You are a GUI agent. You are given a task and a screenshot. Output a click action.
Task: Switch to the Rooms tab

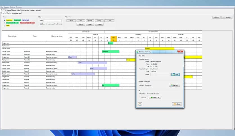tap(9, 10)
